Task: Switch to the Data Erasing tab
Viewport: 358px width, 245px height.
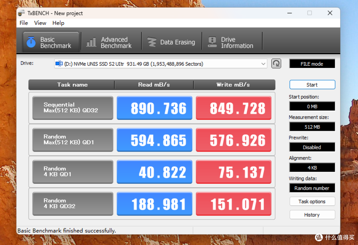Action: (171, 42)
